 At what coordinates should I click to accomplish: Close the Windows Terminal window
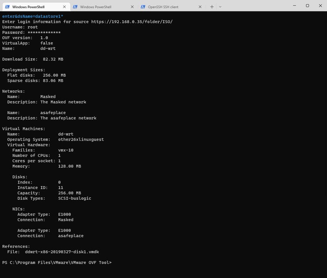click(320, 6)
